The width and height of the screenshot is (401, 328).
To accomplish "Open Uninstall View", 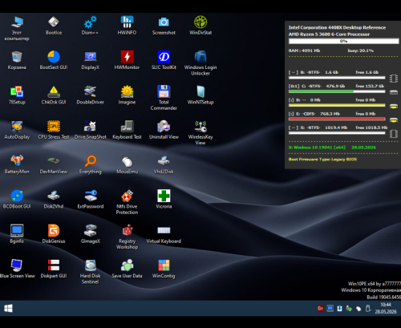I will [x=164, y=130].
